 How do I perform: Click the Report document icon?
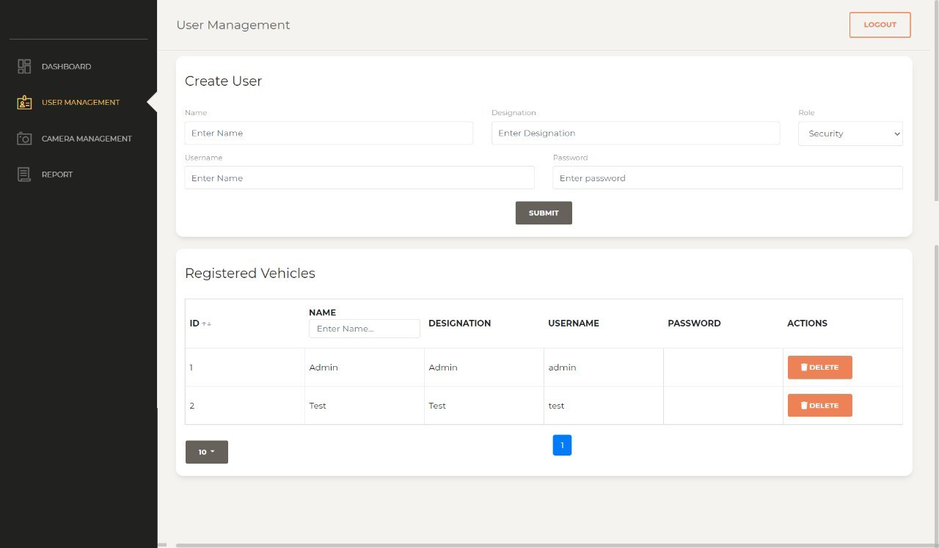coord(24,175)
